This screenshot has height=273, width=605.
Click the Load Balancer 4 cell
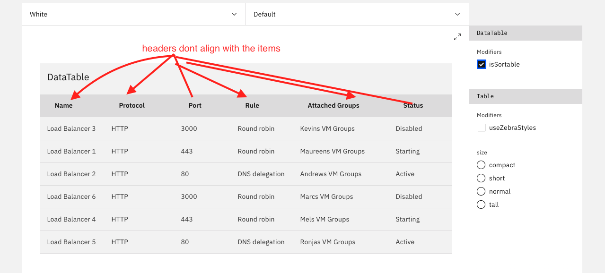pos(71,219)
